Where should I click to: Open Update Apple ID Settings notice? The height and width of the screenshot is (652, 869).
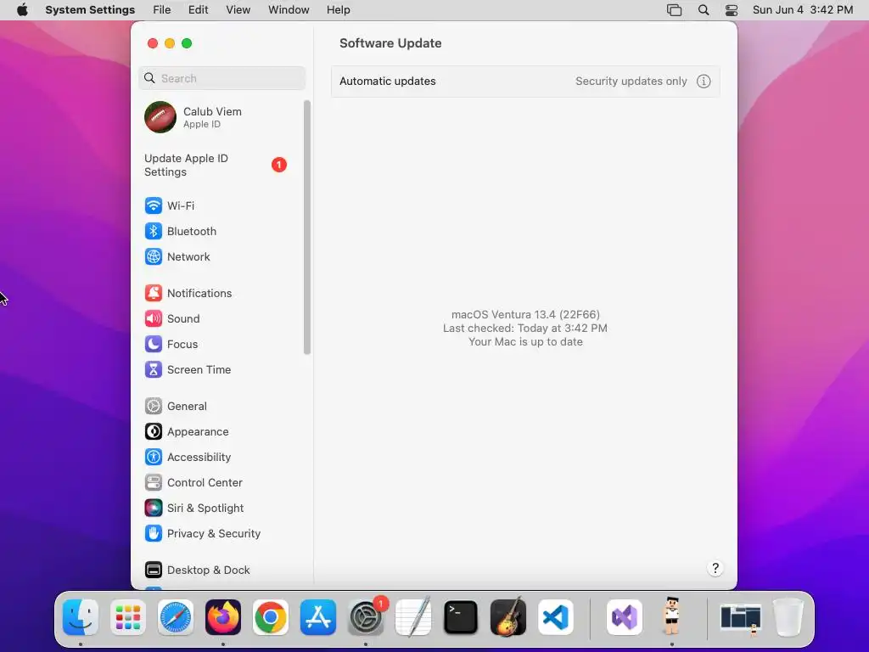click(216, 166)
